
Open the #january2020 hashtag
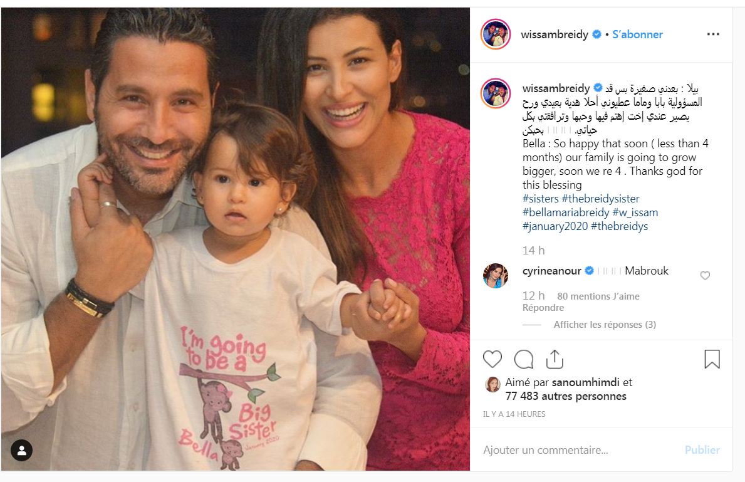pos(555,226)
